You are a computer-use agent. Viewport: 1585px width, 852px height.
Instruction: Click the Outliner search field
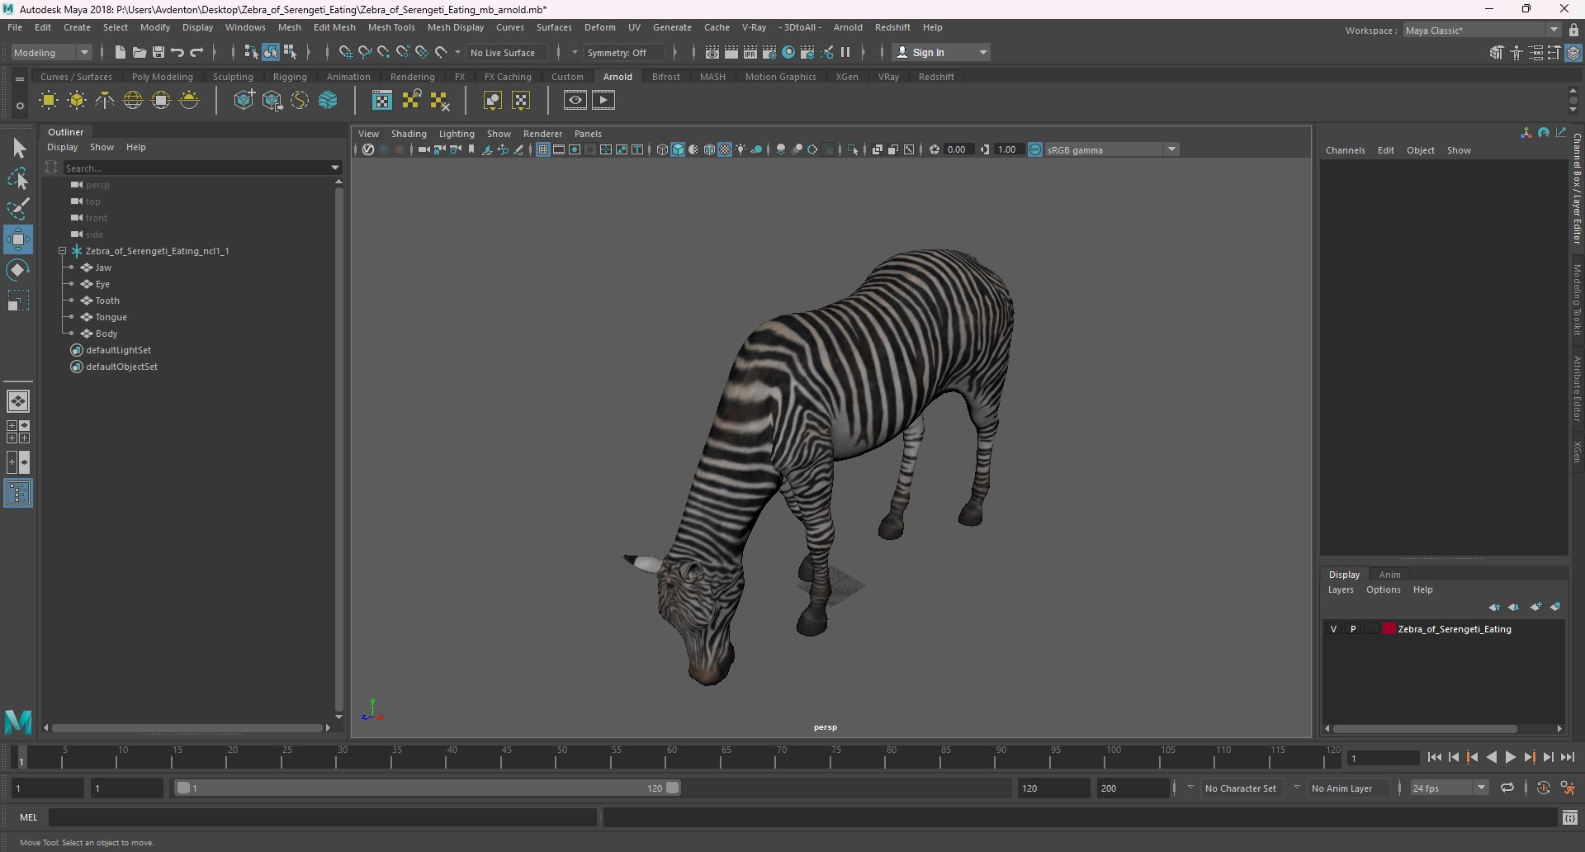[x=195, y=168]
